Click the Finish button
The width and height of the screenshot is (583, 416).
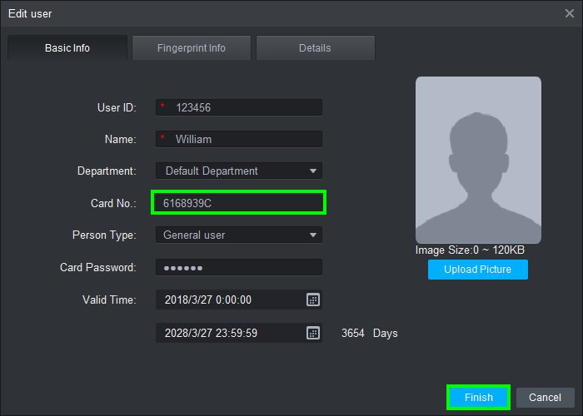coord(479,398)
